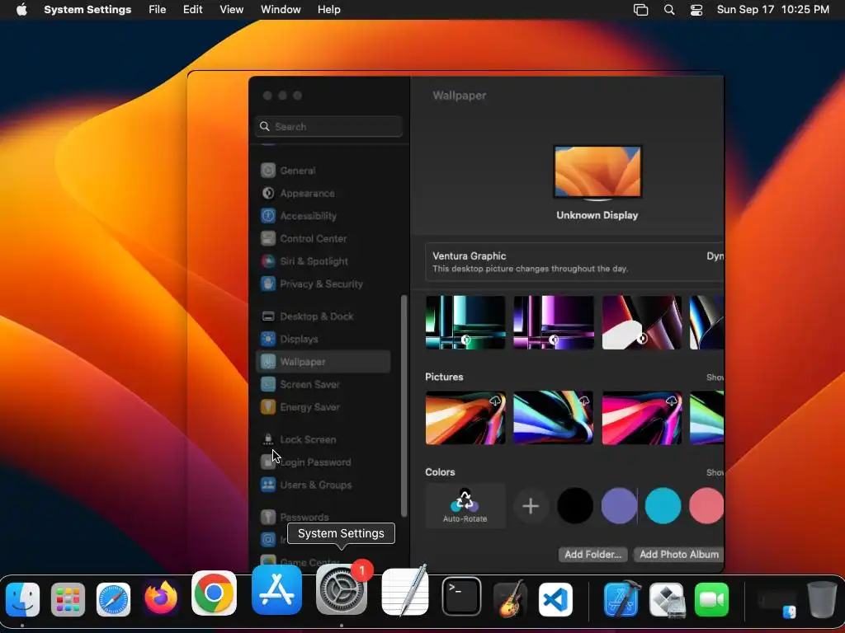Open the App Store from the Dock
Viewport: 845px width, 633px height.
click(x=277, y=590)
